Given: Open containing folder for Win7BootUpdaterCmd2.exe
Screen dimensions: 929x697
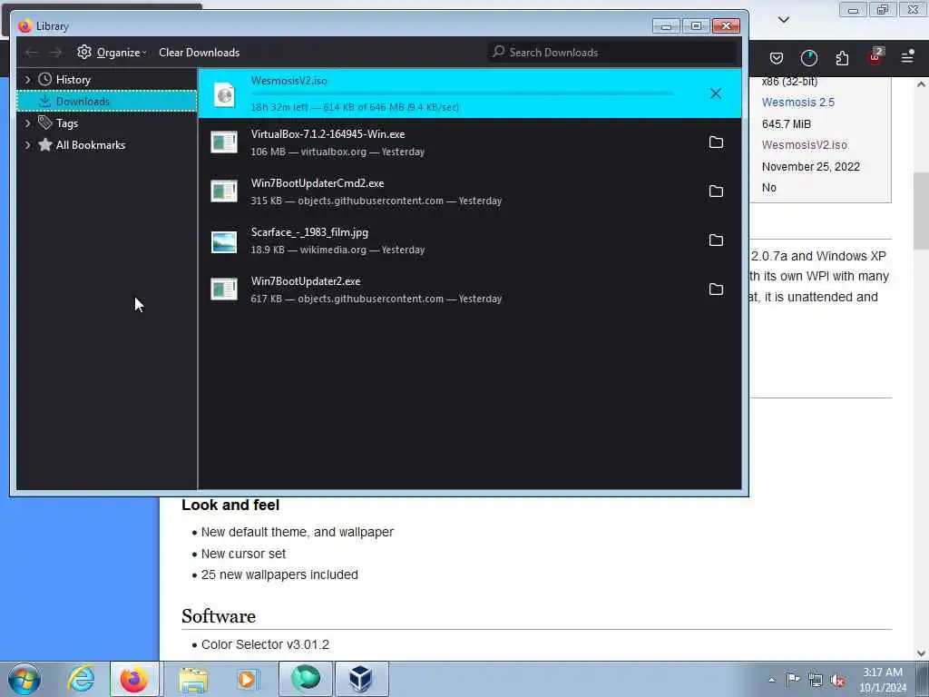Looking at the screenshot, I should (717, 191).
